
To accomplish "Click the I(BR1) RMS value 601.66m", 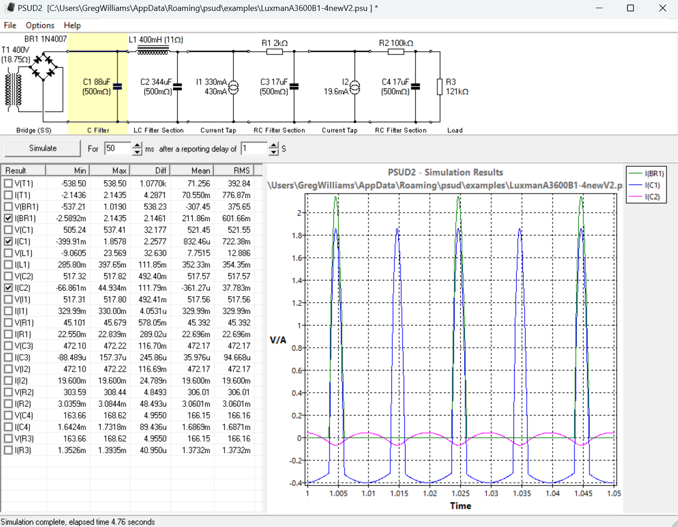I will pyautogui.click(x=236, y=218).
